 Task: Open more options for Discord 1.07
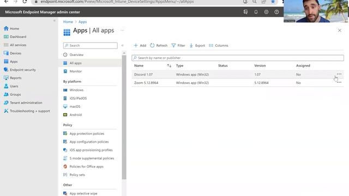coord(339,74)
